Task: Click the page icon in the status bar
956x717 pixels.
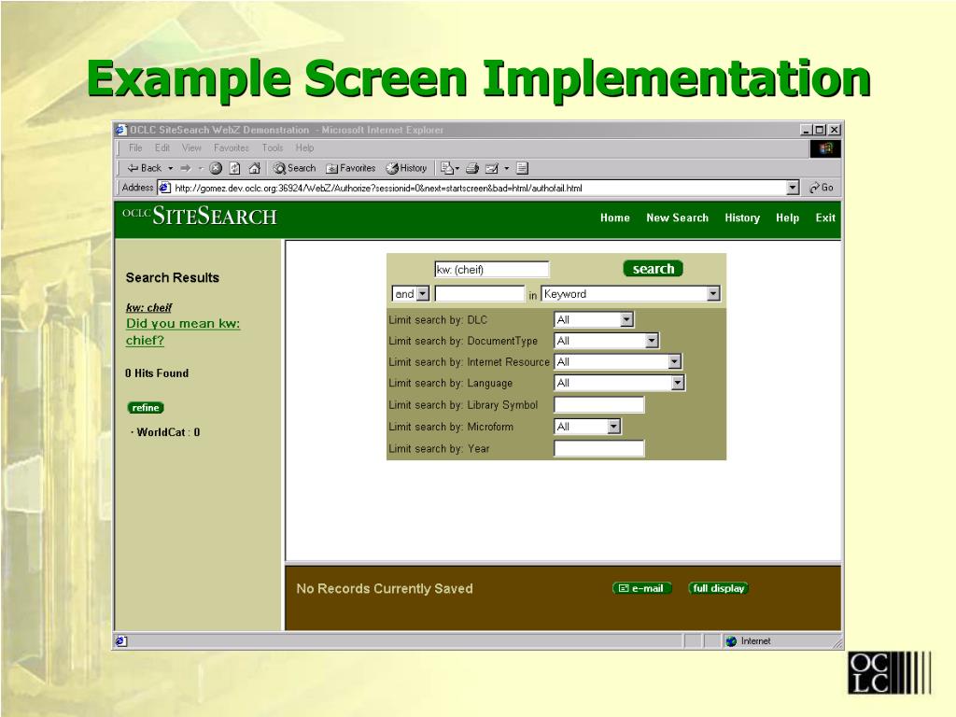Action: click(x=121, y=641)
